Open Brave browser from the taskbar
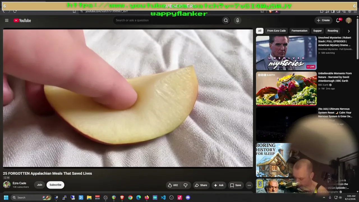Viewport: 359px width, 202px height. click(122, 198)
